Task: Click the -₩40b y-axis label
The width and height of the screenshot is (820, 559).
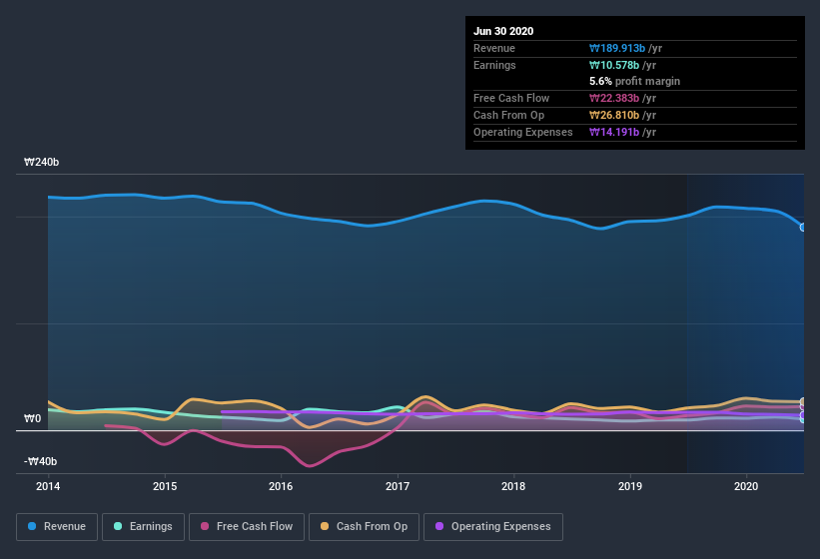Action: click(x=39, y=461)
